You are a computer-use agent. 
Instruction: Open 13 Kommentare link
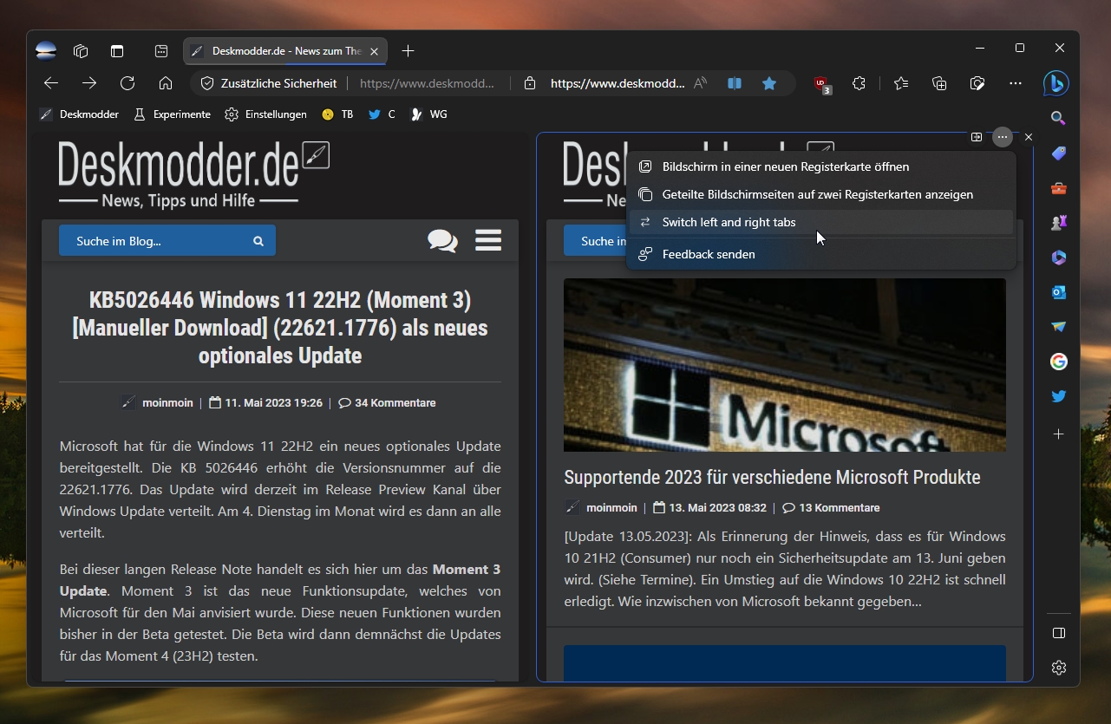[x=831, y=508]
